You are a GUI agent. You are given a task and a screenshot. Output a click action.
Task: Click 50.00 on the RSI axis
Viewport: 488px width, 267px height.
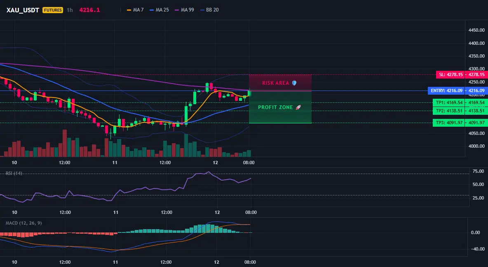pyautogui.click(x=478, y=184)
